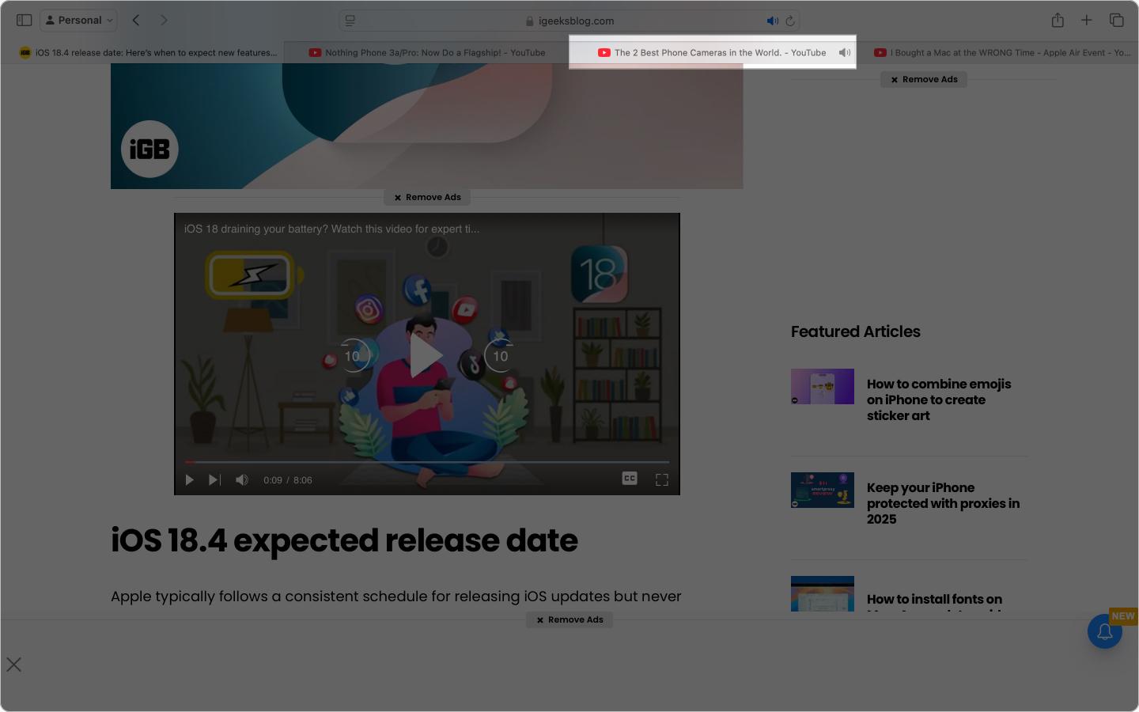Expand video to fullscreen

point(662,480)
